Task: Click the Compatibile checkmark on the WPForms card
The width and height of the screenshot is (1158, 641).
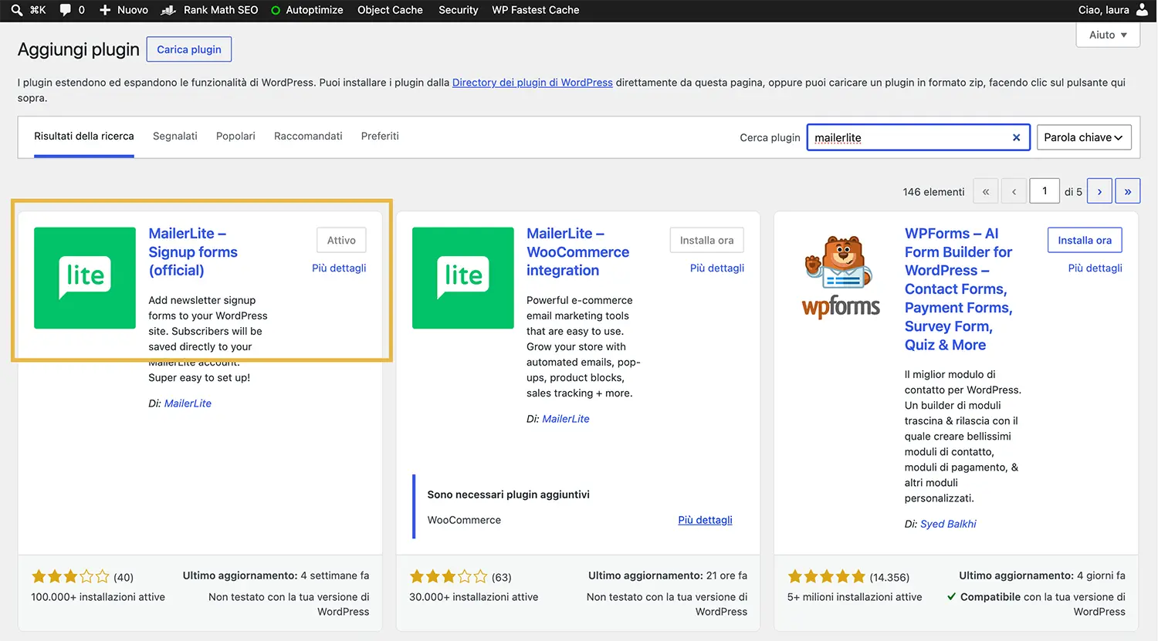Action: pyautogui.click(x=952, y=597)
